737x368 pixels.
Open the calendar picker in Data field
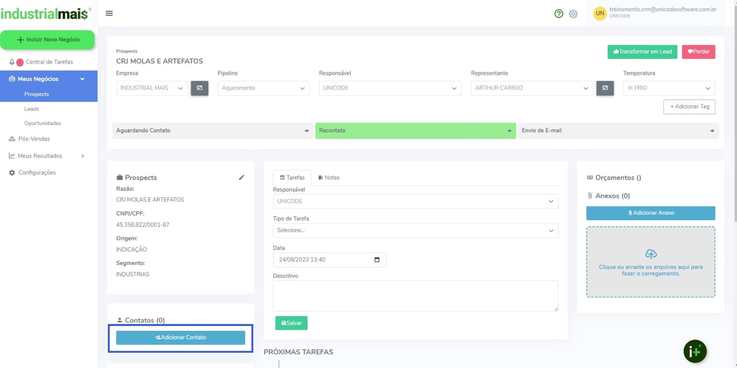[x=377, y=260]
